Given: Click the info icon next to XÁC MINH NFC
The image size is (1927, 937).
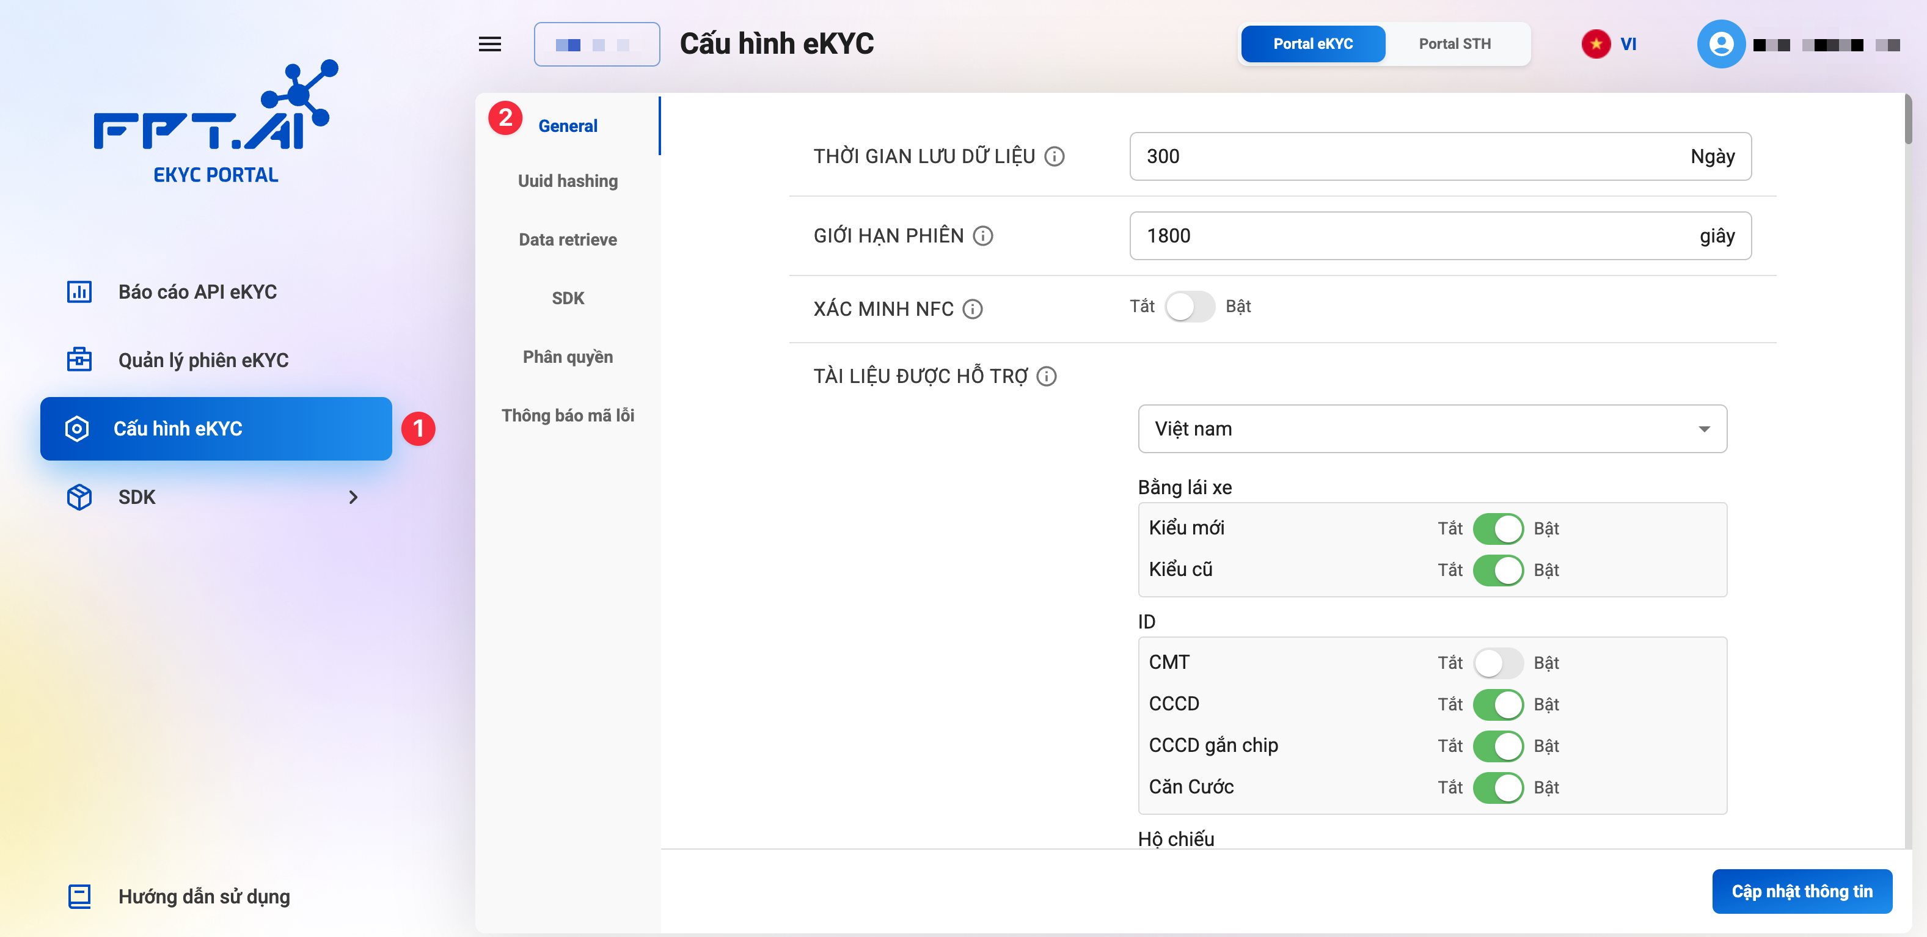Looking at the screenshot, I should click(973, 309).
